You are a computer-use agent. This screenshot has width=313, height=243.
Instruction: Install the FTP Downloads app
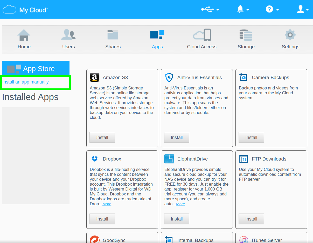(251, 219)
